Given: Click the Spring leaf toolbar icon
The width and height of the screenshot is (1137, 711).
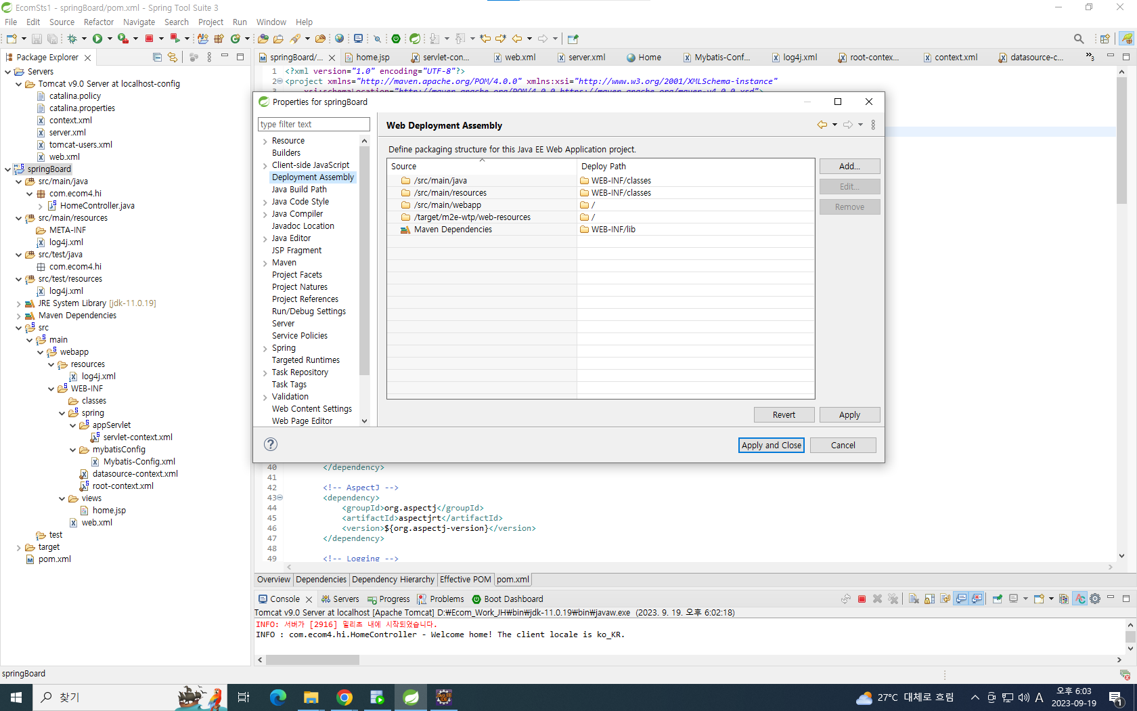Looking at the screenshot, I should click(415, 39).
